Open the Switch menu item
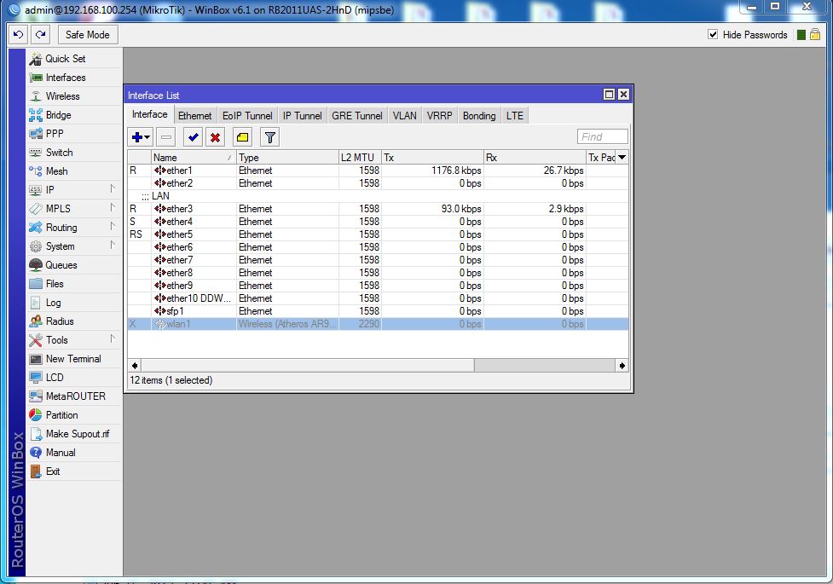This screenshot has height=584, width=833. tap(74, 153)
